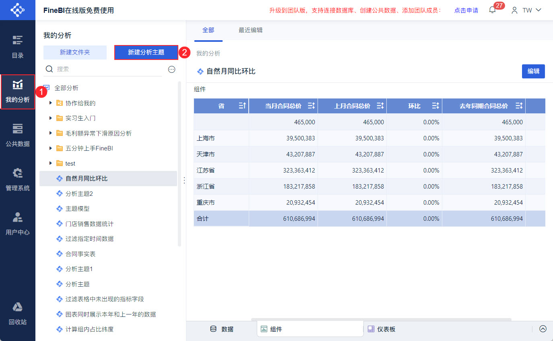The height and width of the screenshot is (341, 553).
Task: Click the 编辑 button
Action: coord(533,71)
